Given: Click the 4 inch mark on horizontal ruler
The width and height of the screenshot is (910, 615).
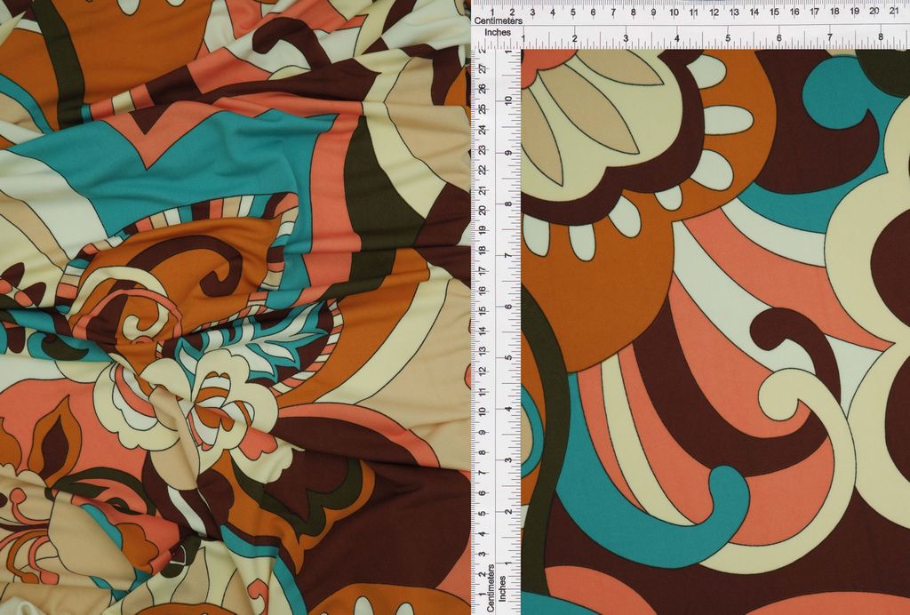Looking at the screenshot, I should [676, 37].
